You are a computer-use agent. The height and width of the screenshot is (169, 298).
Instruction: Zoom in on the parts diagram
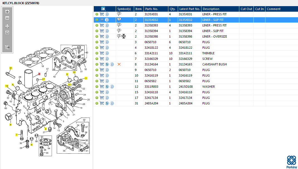click(x=7, y=12)
